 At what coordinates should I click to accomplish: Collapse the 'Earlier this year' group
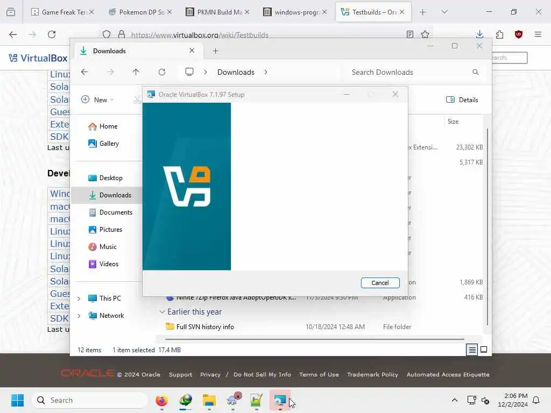pos(162,312)
